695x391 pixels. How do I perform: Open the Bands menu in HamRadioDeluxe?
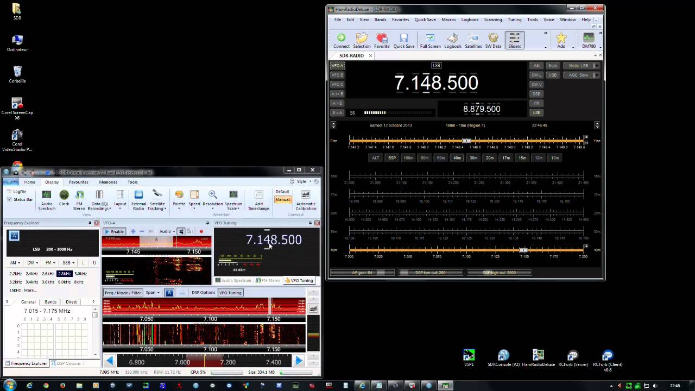[x=380, y=20]
